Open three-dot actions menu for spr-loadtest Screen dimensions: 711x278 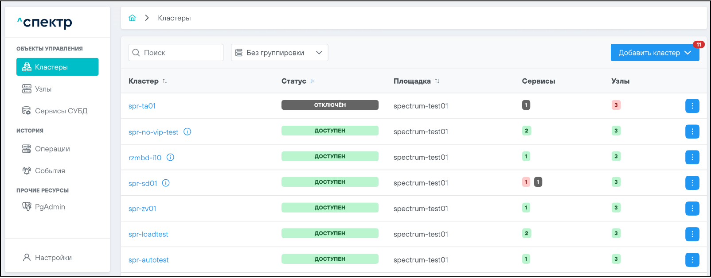(692, 234)
